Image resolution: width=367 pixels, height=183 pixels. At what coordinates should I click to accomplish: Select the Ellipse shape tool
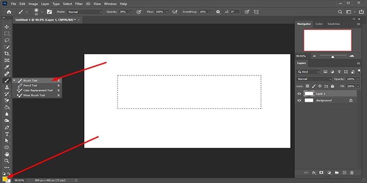click(7, 147)
